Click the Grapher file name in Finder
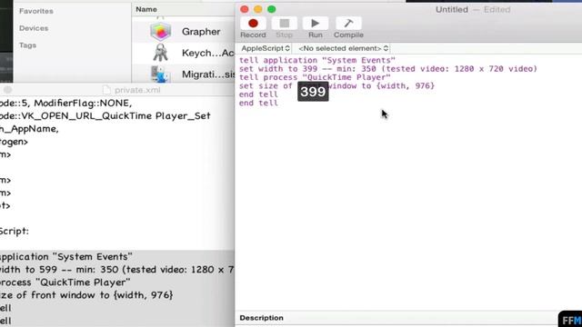582x327 pixels. pyautogui.click(x=201, y=32)
